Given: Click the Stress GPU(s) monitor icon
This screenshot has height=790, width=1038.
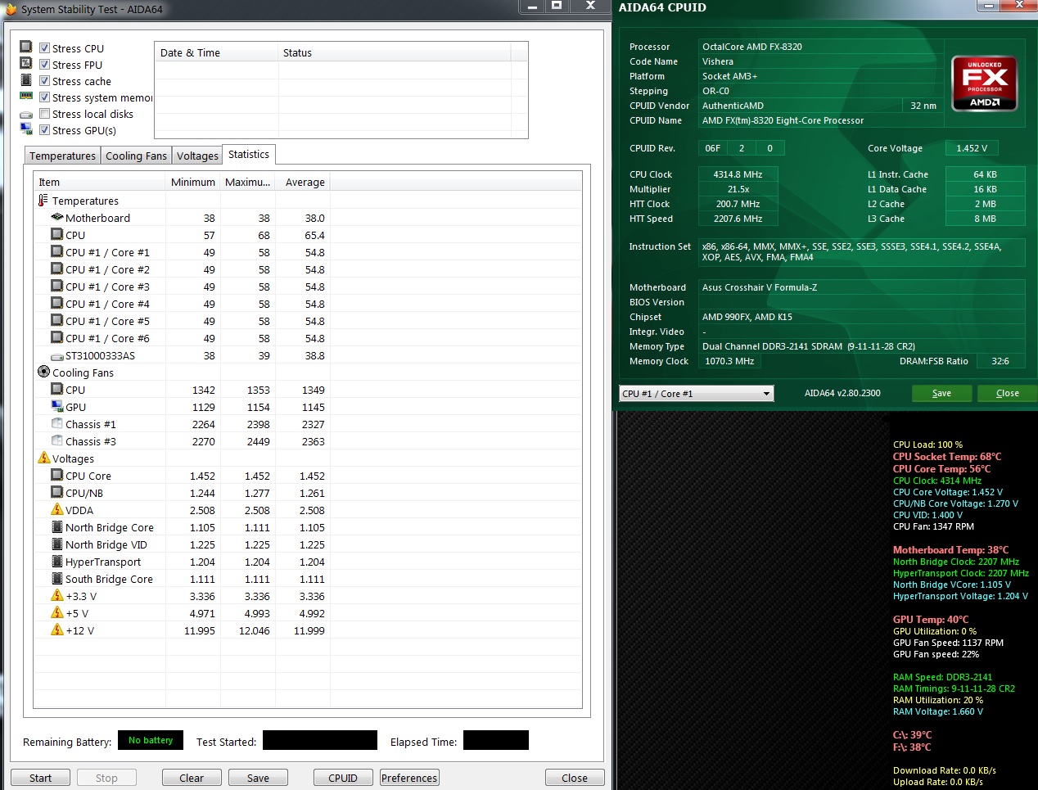Looking at the screenshot, I should [x=25, y=129].
